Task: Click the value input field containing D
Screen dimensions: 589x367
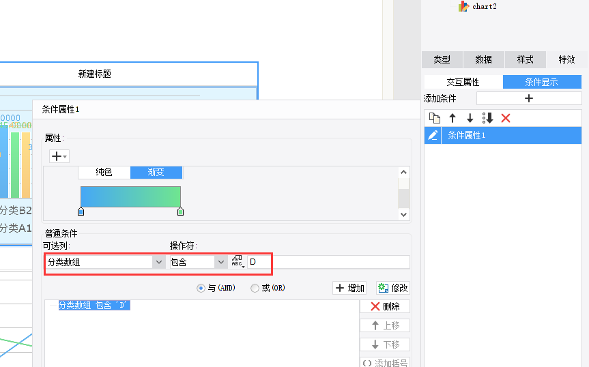Action: point(328,262)
